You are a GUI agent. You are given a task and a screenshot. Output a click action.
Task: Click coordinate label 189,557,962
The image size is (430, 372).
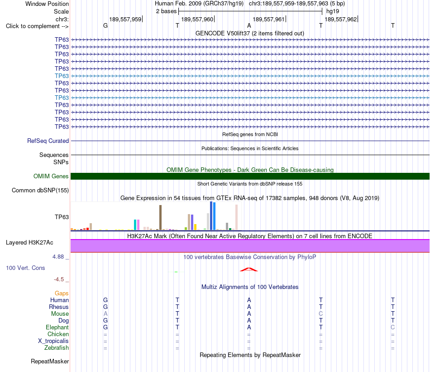point(341,19)
